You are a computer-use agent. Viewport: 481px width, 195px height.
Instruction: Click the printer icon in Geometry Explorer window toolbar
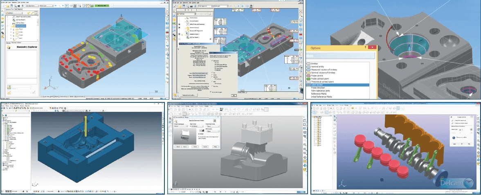(18, 6)
